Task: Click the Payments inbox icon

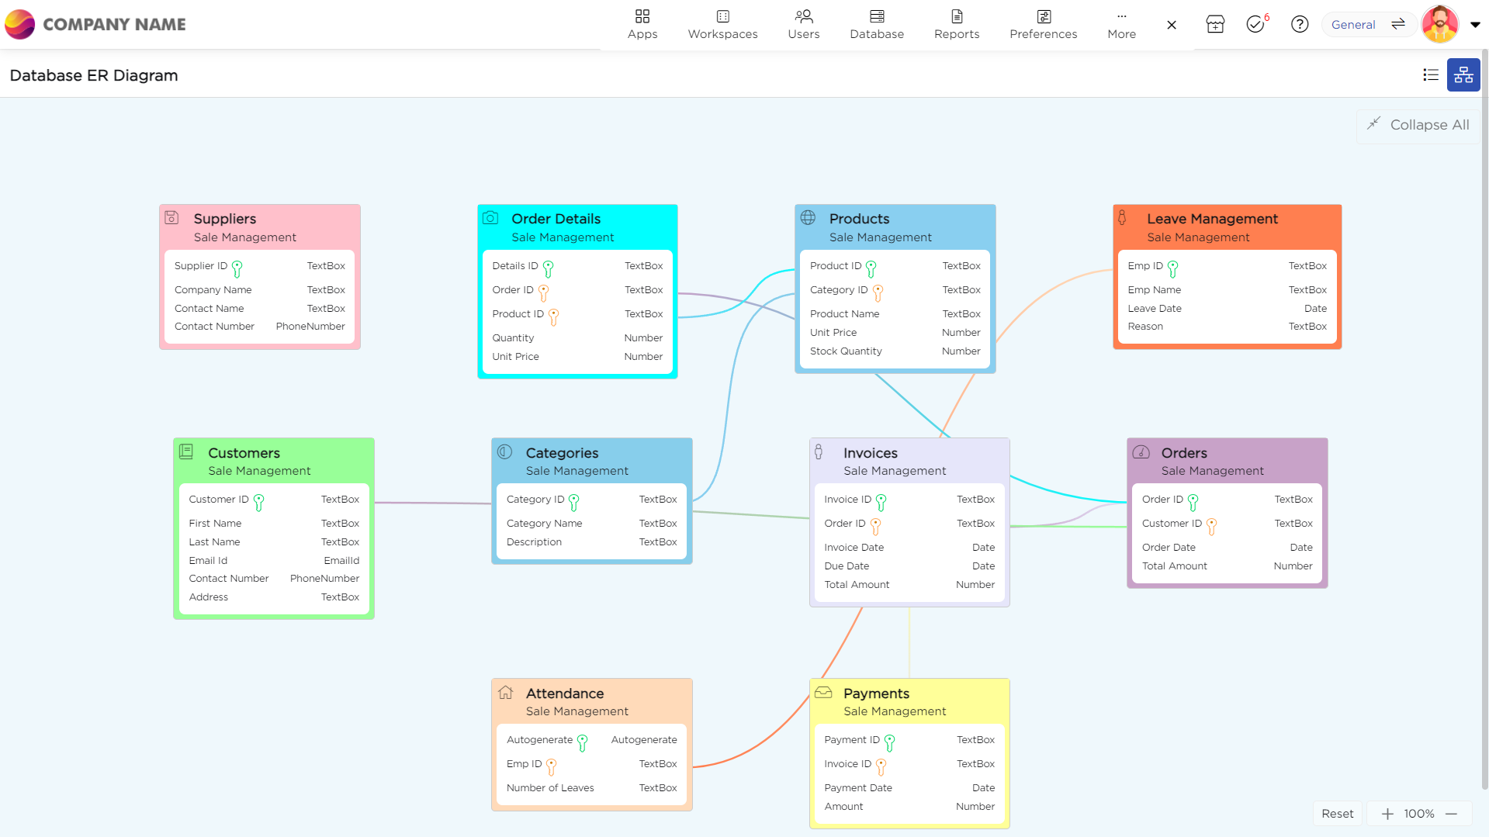Action: tap(823, 692)
